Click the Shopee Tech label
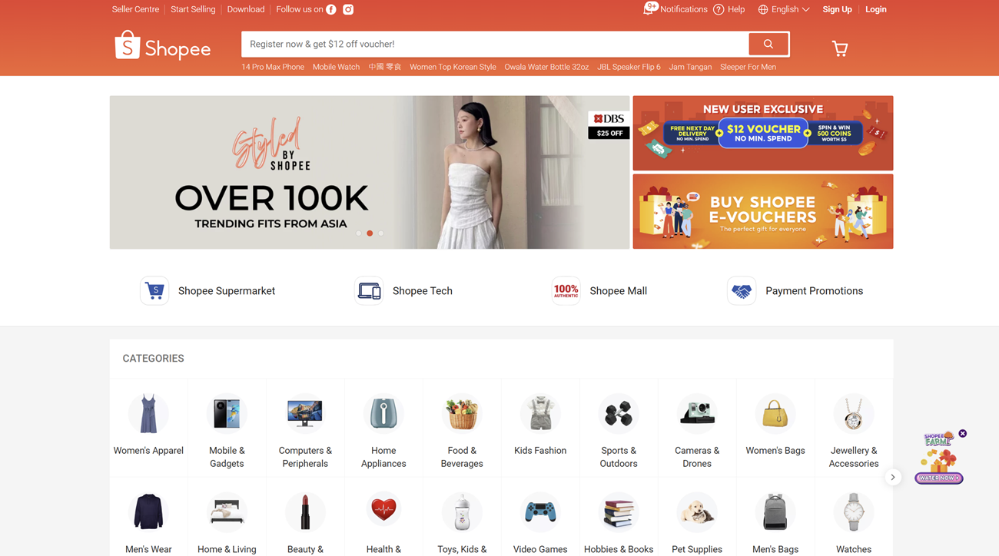This screenshot has height=556, width=999. [423, 291]
